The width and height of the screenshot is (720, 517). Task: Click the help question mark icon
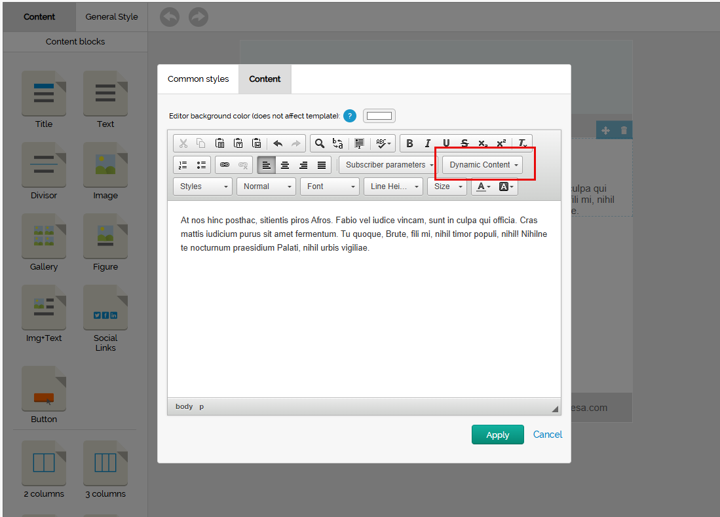pos(350,116)
